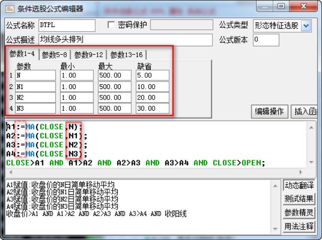Switch to the 参数1-4 tab
Screen dimensions: 322x240
pos(22,54)
